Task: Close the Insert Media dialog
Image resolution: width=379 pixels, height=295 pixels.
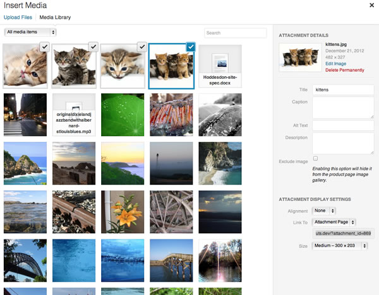Action: click(372, 5)
